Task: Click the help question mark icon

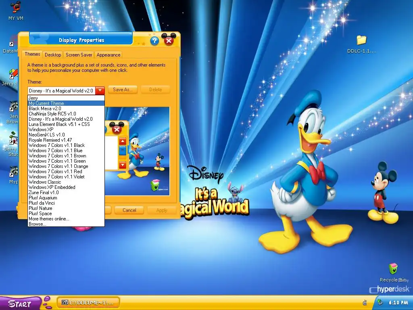Action: click(154, 41)
